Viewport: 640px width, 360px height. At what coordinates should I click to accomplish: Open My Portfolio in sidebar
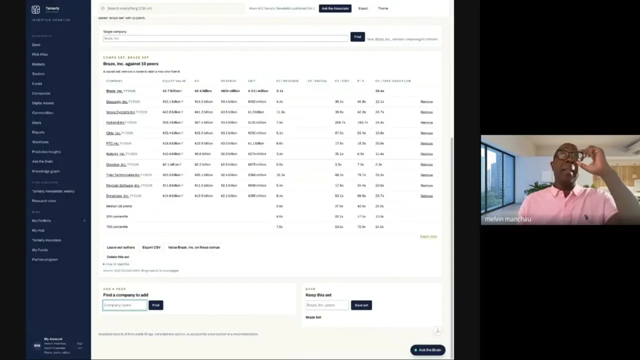pos(41,220)
